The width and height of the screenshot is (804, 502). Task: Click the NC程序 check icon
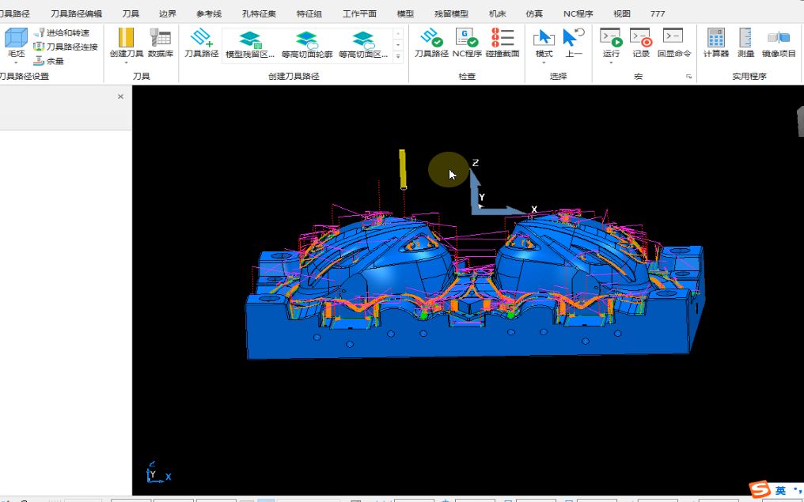point(467,42)
